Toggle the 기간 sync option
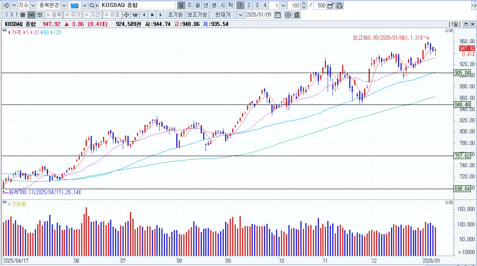 click(x=92, y=14)
